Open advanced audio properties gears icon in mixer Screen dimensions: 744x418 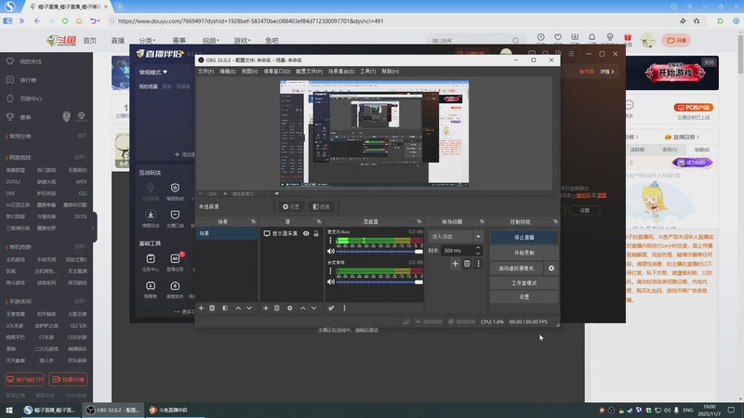click(331, 308)
